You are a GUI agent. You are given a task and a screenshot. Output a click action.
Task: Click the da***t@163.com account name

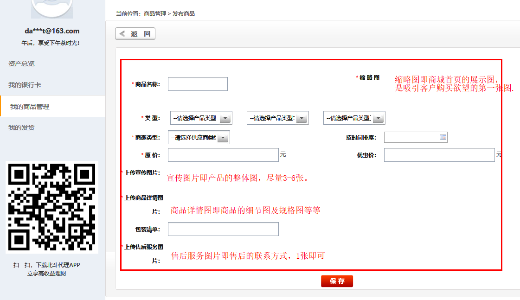52,31
